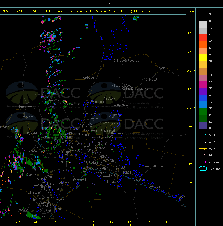The height and width of the screenshot is (226, 223).
Task: Click the 'Mirador' map label
Action: [113, 182]
